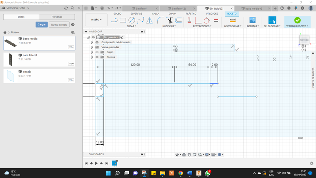Activate the Trim scissors tool
Image resolution: width=316 pixels, height=178 pixels.
[x=170, y=20]
